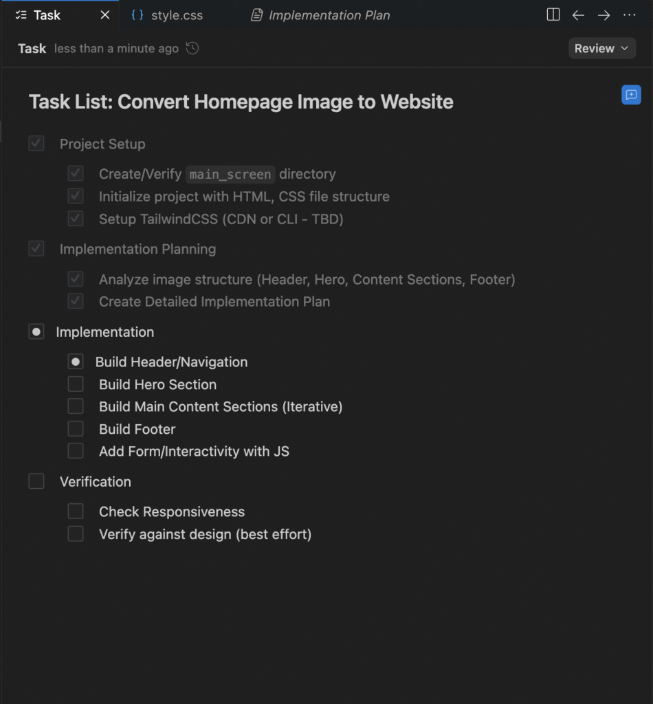Click the main_screen code label
653x704 pixels.
pos(230,175)
